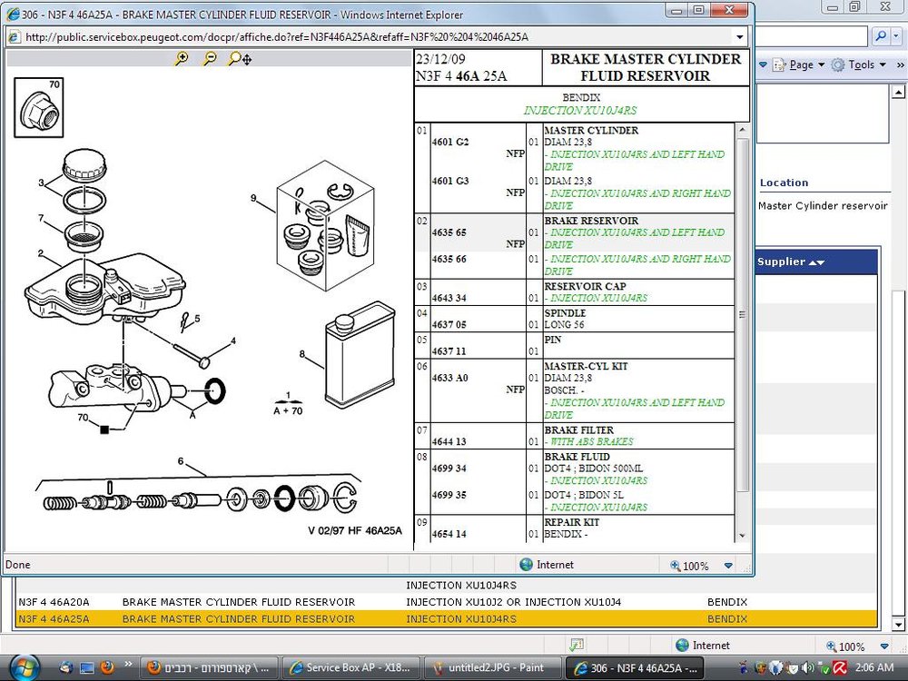Click part number 4699 35

449,495
